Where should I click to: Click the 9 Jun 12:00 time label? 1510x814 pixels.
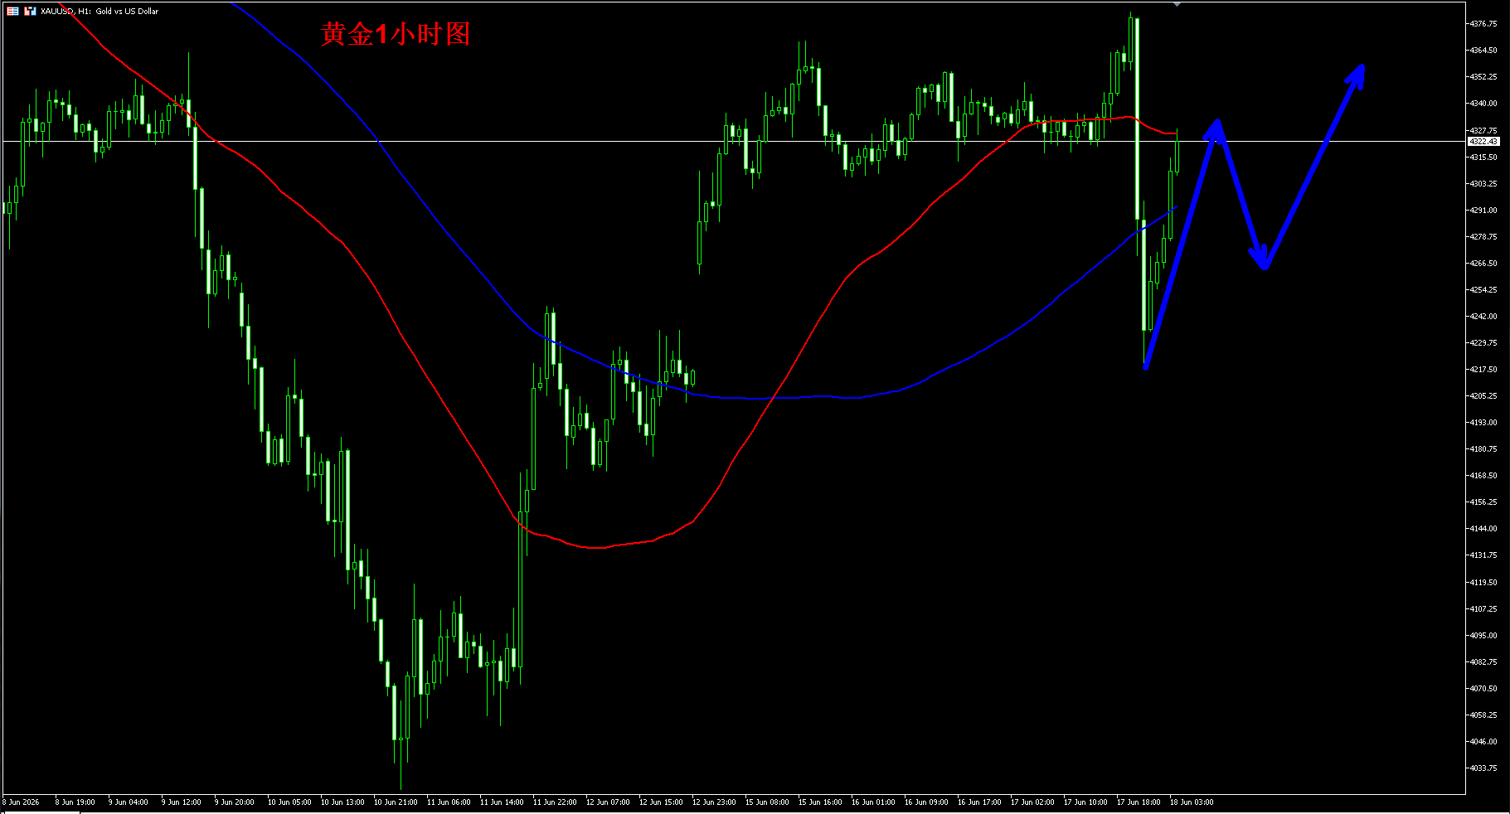[182, 802]
